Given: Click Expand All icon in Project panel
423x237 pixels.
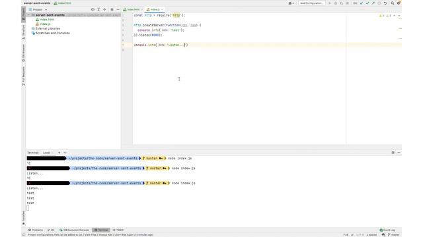Looking at the screenshot, I should pos(98,9).
